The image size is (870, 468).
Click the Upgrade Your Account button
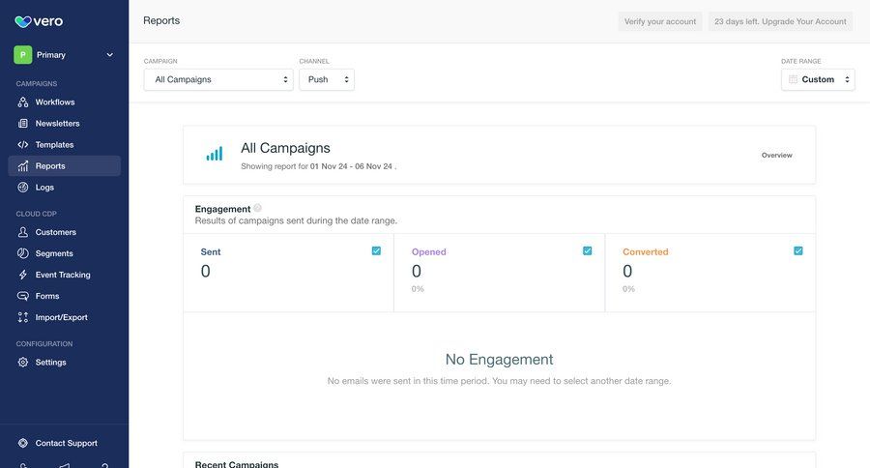coord(780,21)
